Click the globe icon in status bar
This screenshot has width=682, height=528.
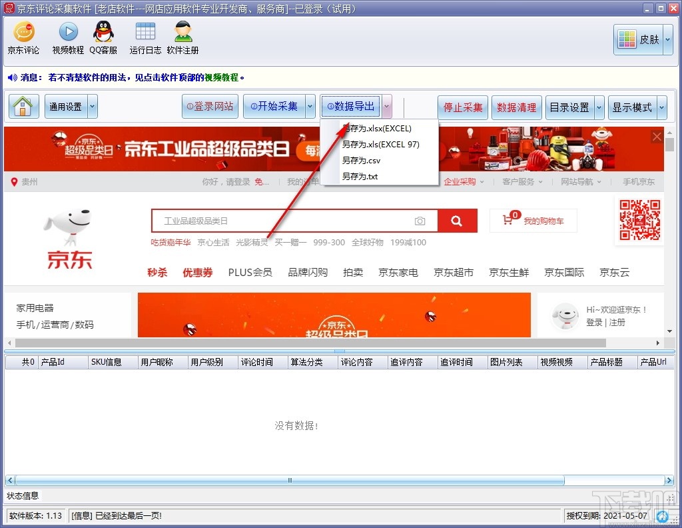pyautogui.click(x=662, y=516)
